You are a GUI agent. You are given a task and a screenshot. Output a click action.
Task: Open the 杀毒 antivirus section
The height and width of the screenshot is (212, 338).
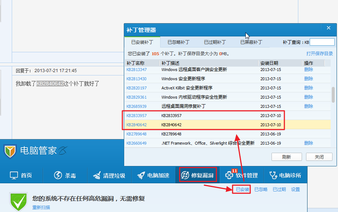coord(65,175)
